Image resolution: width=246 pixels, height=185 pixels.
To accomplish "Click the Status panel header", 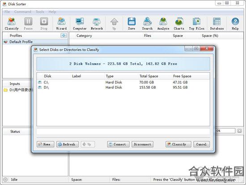I will (x=15, y=131).
